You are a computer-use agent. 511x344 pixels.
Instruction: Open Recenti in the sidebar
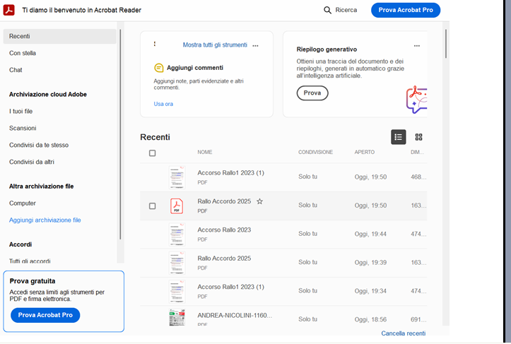coord(59,36)
